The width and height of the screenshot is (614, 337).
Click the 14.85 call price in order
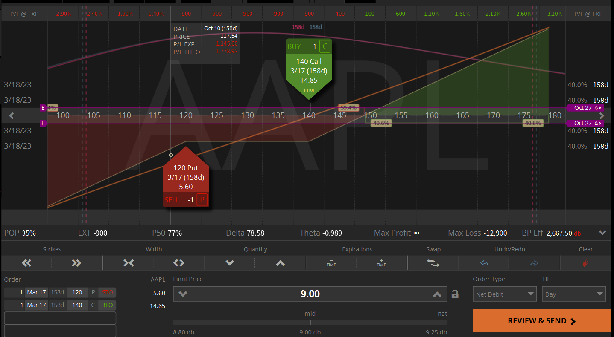157,305
